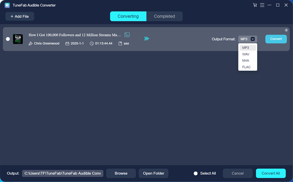Remove the audiobook with the X icon

pos(286,30)
